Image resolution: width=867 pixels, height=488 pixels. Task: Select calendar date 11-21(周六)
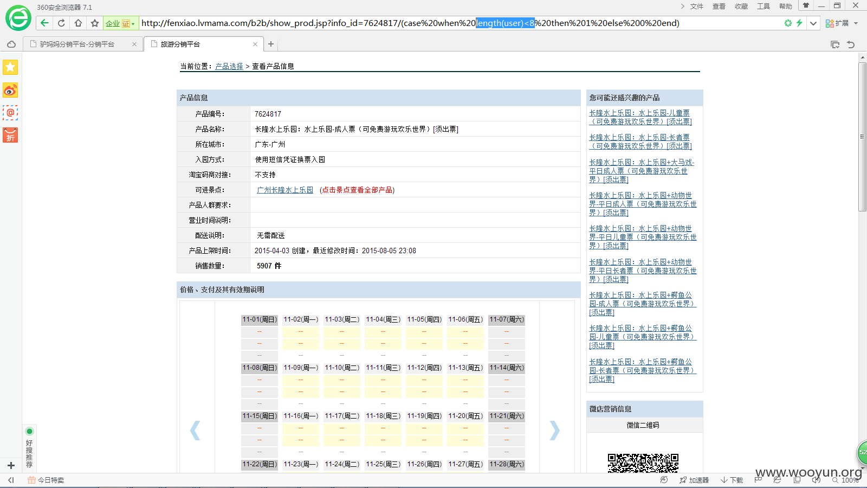pyautogui.click(x=507, y=416)
